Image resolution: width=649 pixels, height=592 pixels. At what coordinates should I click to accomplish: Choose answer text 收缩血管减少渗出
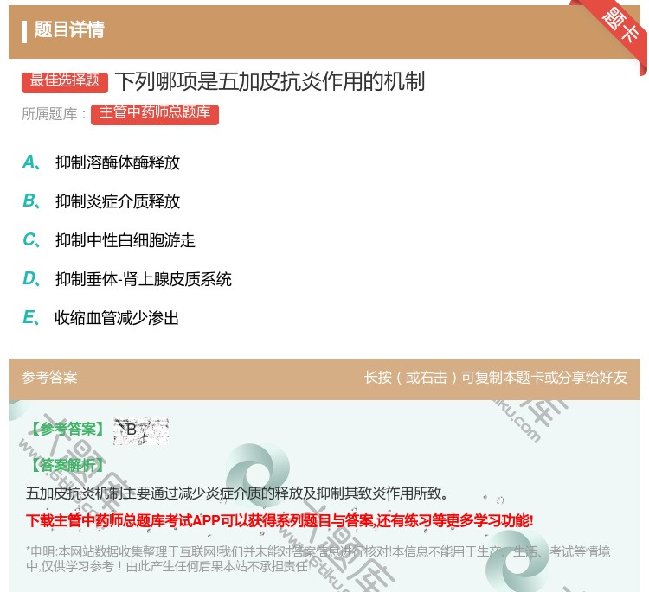pyautogui.click(x=118, y=318)
